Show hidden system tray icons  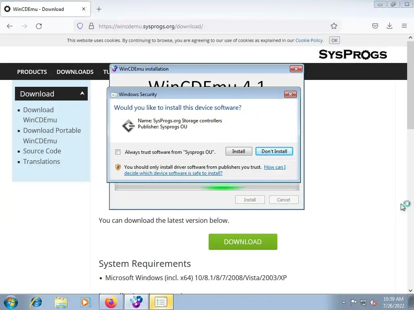click(344, 302)
